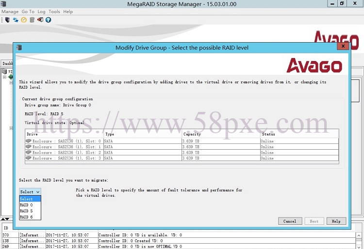Open the Manage menu
Image resolution: width=364 pixels, height=249 pixels.
click(10, 12)
